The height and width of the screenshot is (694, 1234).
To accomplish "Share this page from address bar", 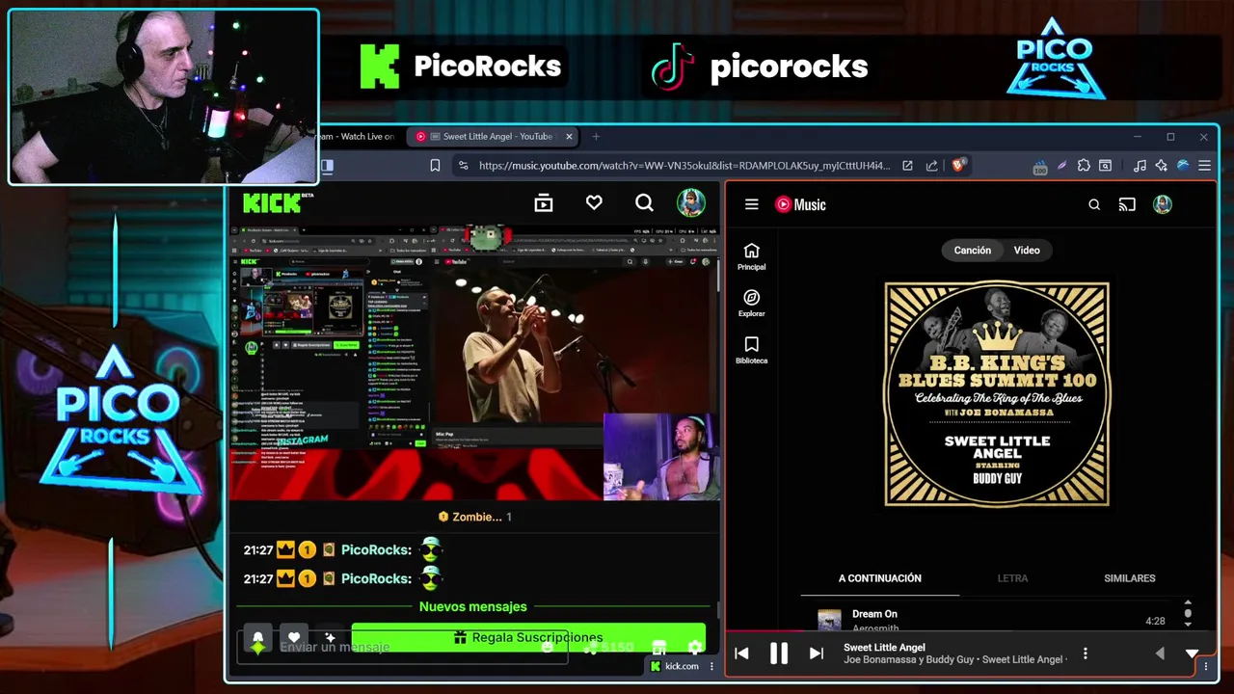I will click(931, 166).
